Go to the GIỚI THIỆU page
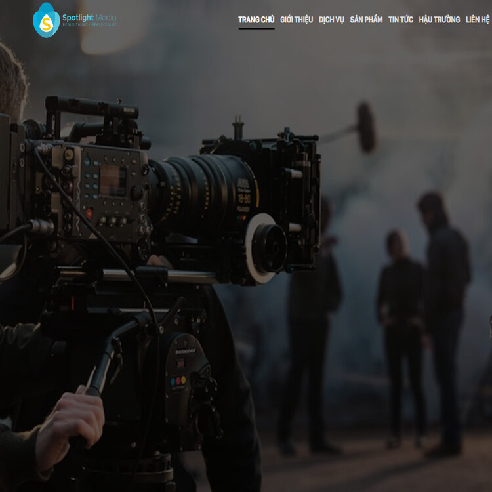 point(297,20)
